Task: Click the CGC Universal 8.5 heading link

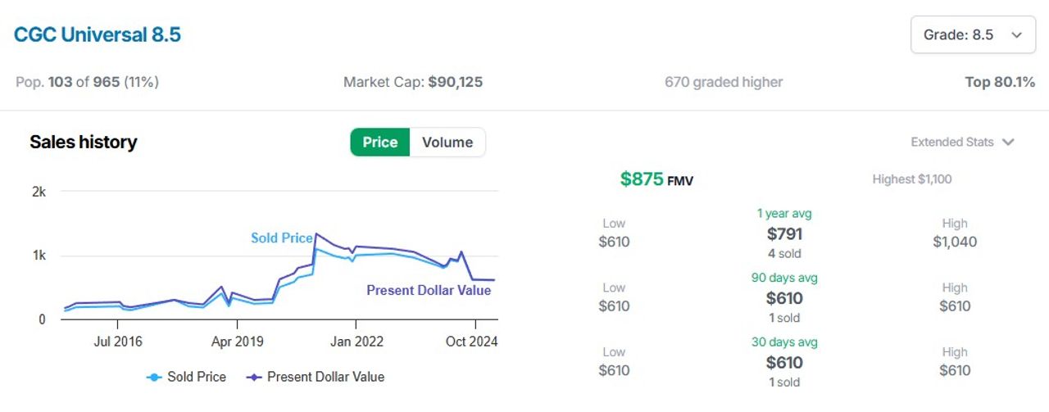Action: pos(97,34)
